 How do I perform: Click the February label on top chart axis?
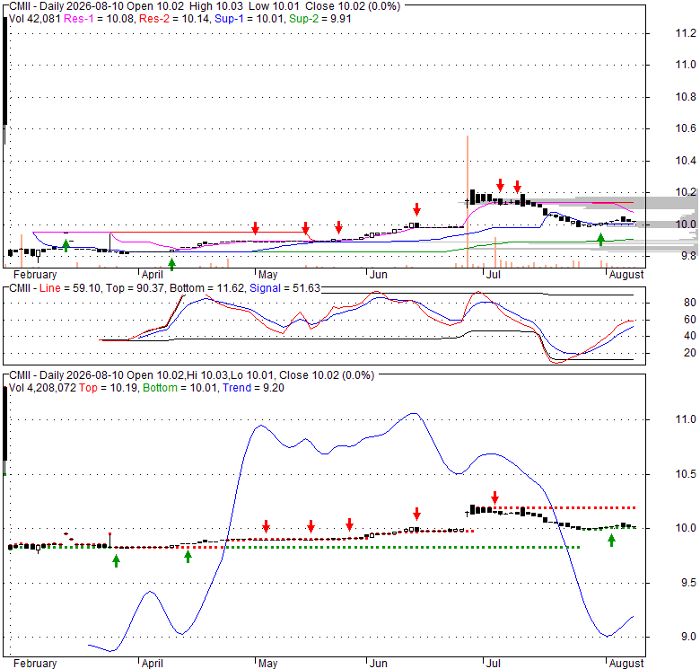(35, 274)
